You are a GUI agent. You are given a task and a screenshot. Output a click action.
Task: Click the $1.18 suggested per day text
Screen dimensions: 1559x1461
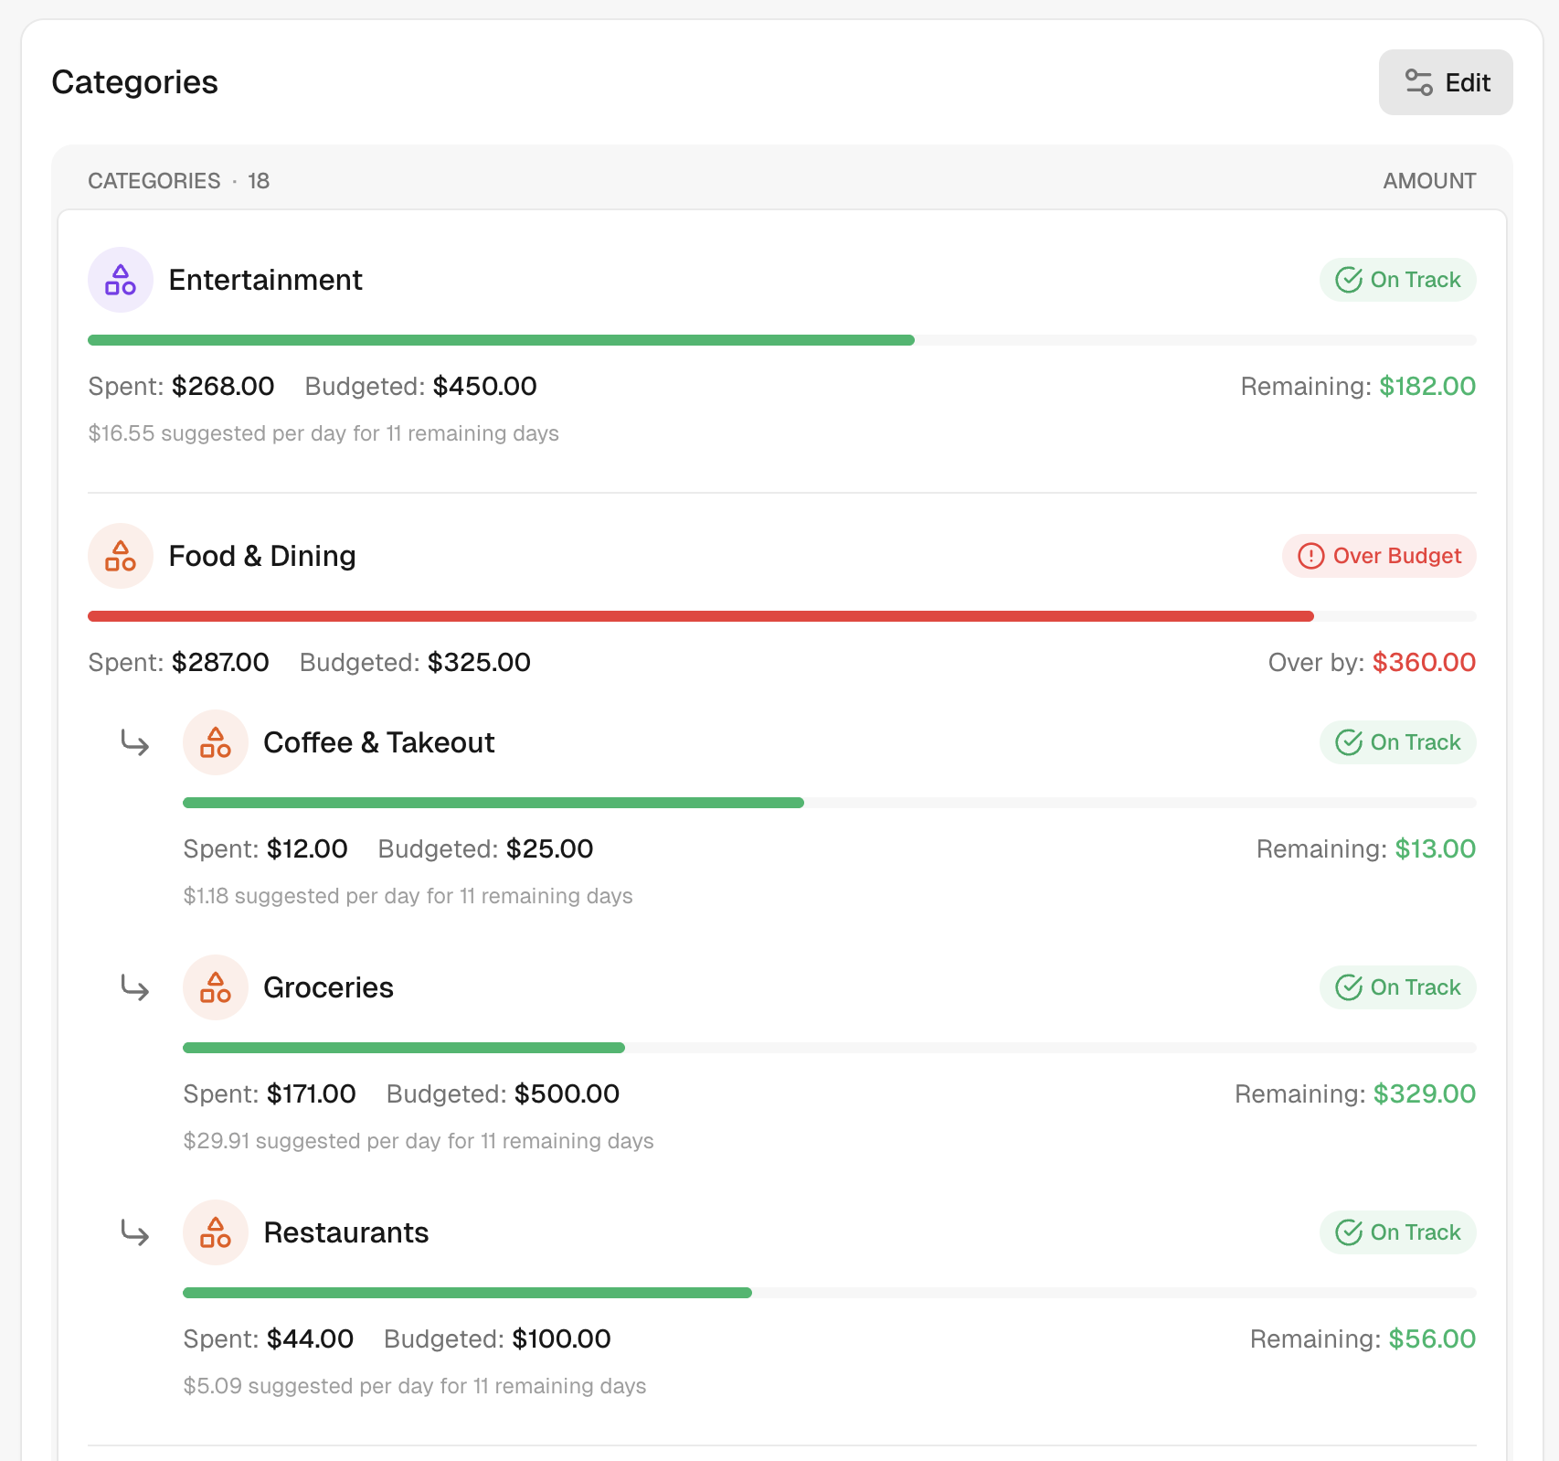(408, 896)
